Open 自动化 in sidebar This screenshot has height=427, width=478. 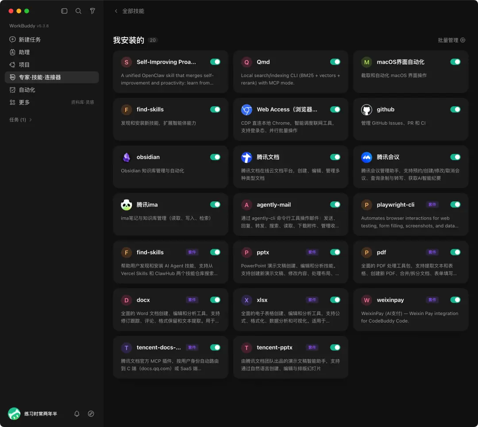tap(52, 90)
